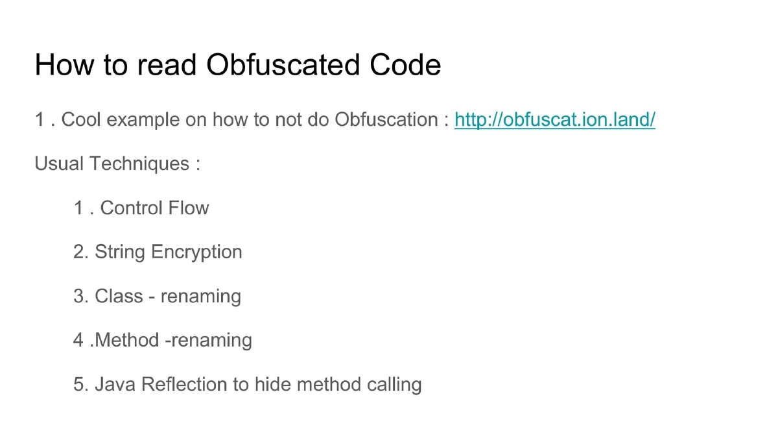Click the word "Obfuscation" before the link
This screenshot has width=778, height=438.
click(386, 120)
